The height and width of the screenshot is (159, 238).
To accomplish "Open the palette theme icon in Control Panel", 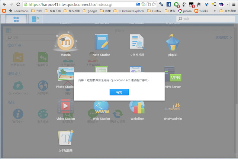I will [x=43, y=116].
